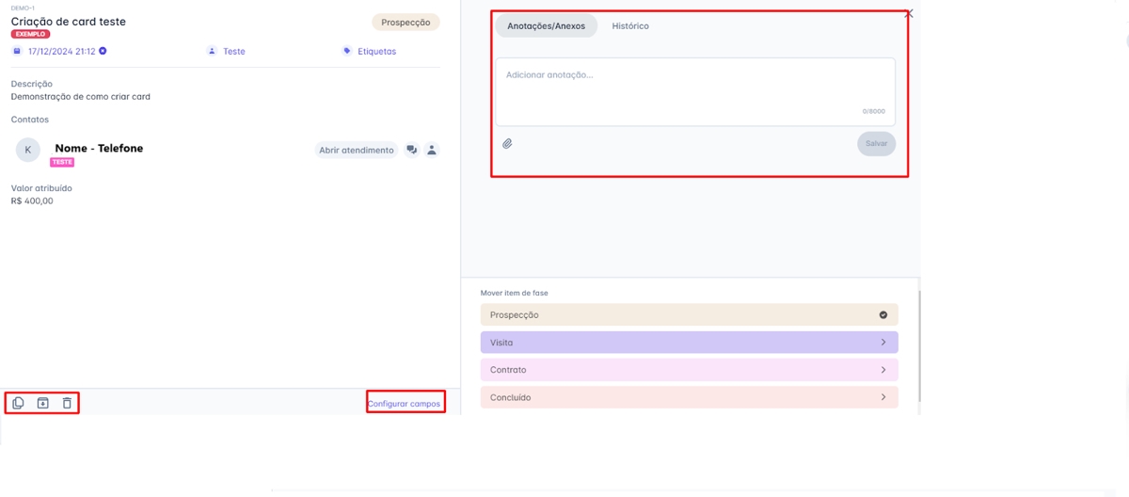
Task: Click the duplicate card icon
Action: [18, 403]
